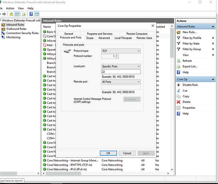Close the Core Op Properties dialog
Image resolution: width=218 pixels, height=184 pixels.
click(x=153, y=26)
